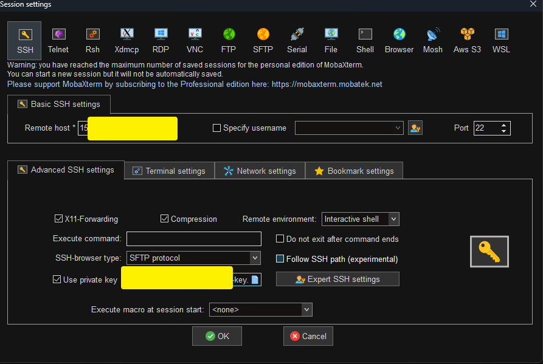Toggle the Compression checkbox

[x=164, y=219]
